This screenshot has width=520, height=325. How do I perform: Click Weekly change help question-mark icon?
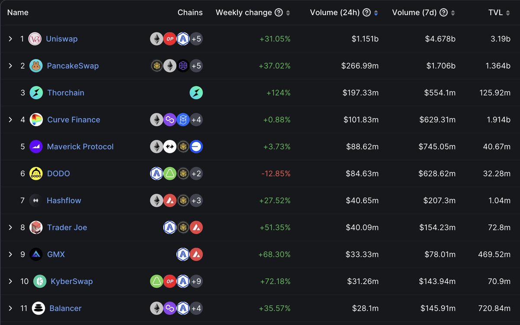(279, 13)
